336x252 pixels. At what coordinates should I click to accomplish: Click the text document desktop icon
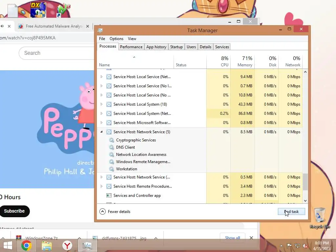[x=12, y=10]
